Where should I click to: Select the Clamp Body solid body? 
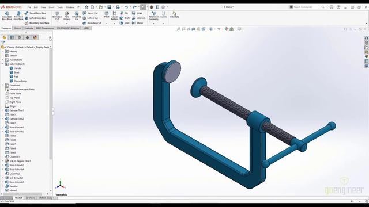coord(18,80)
